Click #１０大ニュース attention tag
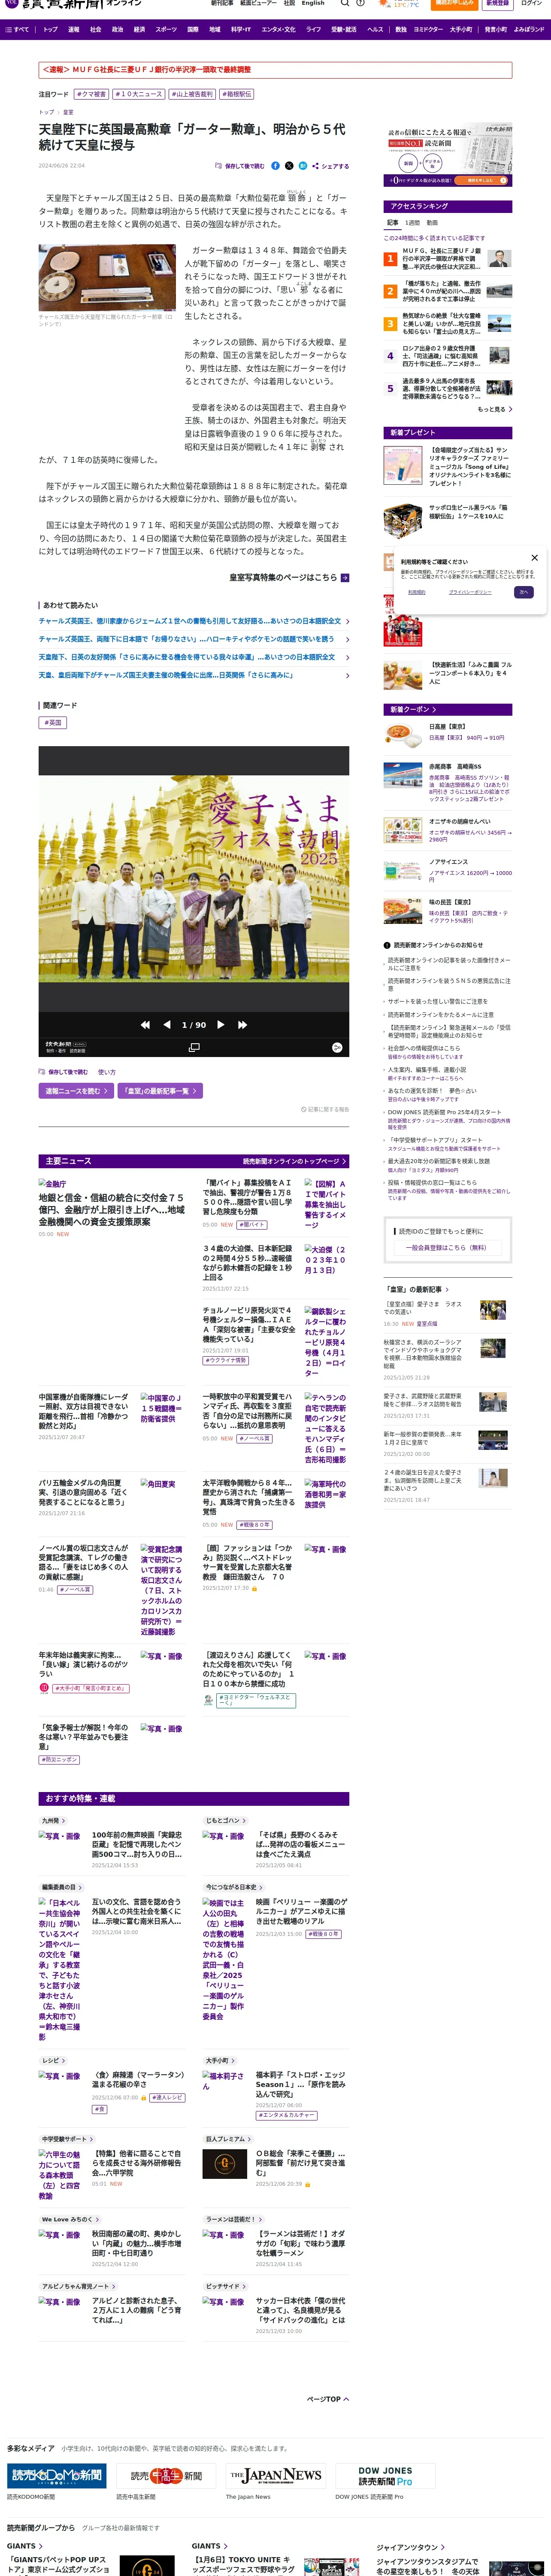Image resolution: width=551 pixels, height=2576 pixels. coord(138,94)
